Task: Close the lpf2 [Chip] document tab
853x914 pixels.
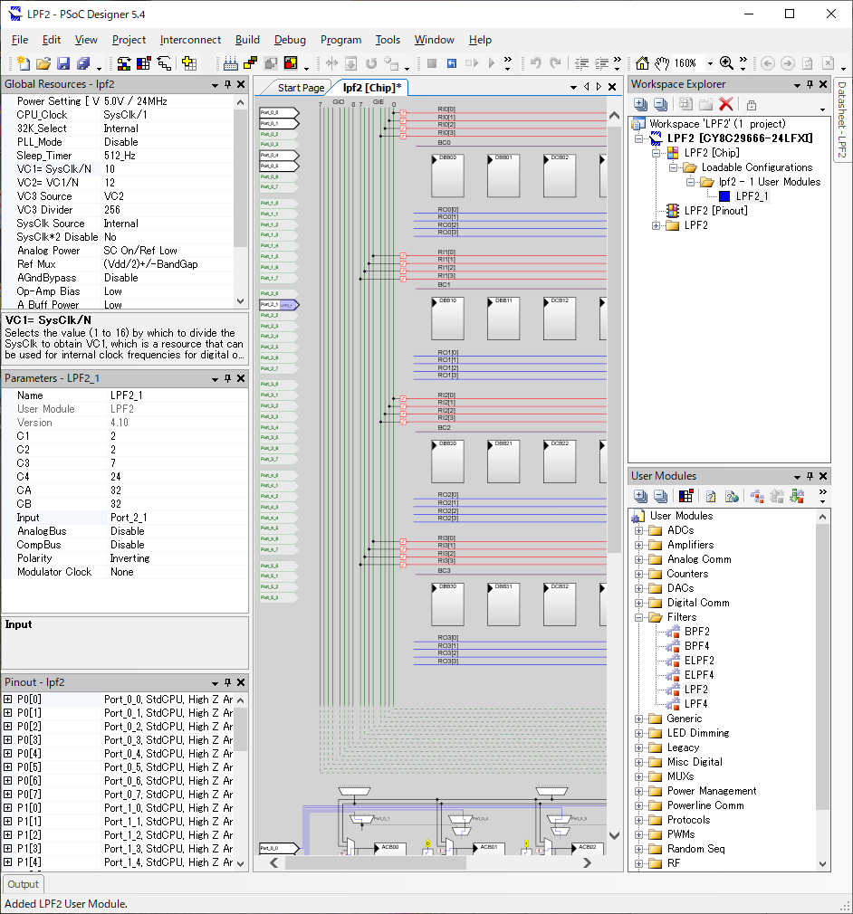Action: (612, 87)
